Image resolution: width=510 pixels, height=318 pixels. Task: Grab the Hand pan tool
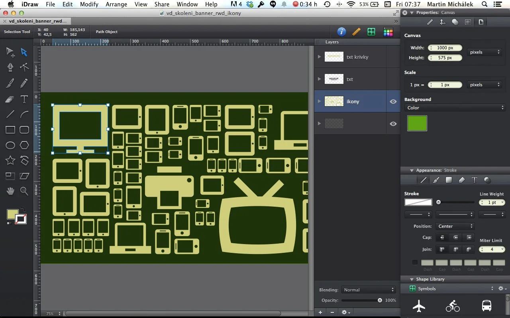[x=10, y=191]
